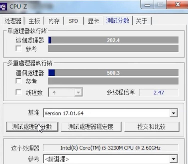Click the 多线程倍率 value 2.47
Viewport: 188px width, 164px height.
pyautogui.click(x=159, y=92)
